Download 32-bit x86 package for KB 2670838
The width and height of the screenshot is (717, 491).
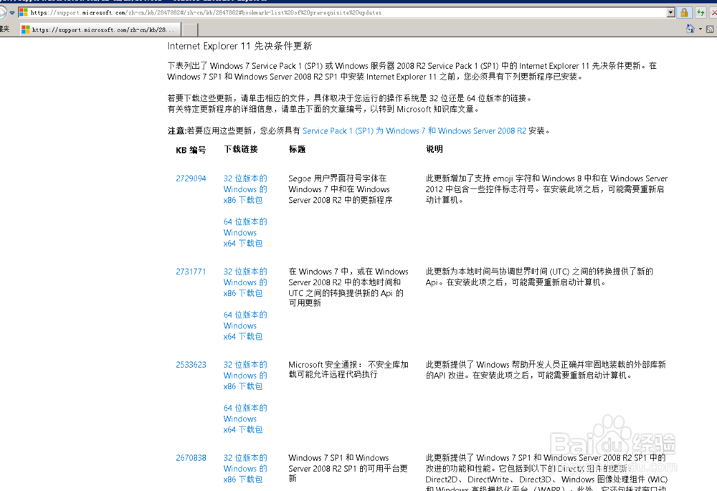(244, 469)
